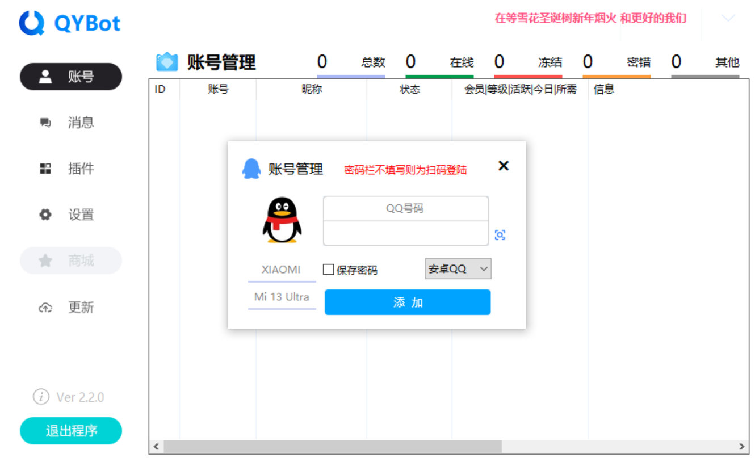Click the star icon beside 商城

45,260
